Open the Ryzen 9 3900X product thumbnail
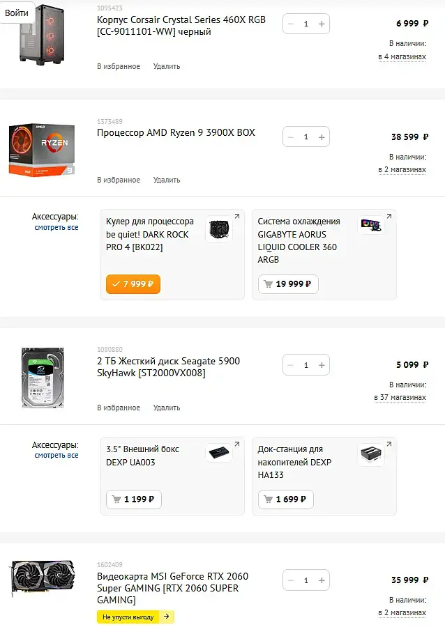The image size is (445, 627). click(42, 149)
